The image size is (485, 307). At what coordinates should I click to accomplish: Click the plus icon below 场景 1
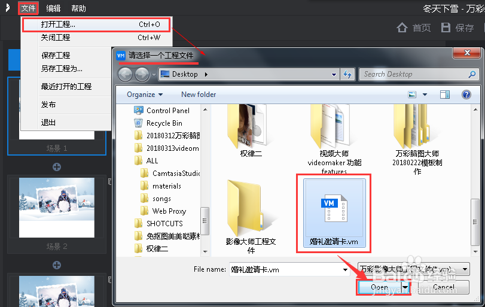point(57,167)
